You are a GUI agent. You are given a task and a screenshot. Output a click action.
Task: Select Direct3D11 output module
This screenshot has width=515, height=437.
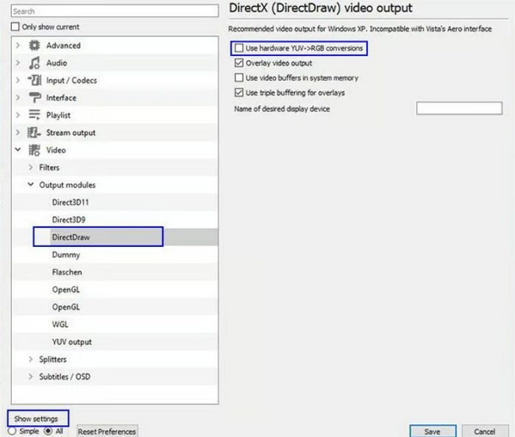coord(71,203)
